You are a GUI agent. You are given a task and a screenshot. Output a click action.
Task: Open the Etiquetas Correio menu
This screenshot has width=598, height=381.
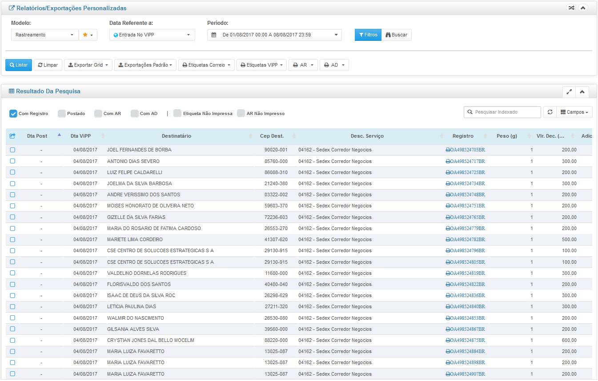click(x=206, y=65)
